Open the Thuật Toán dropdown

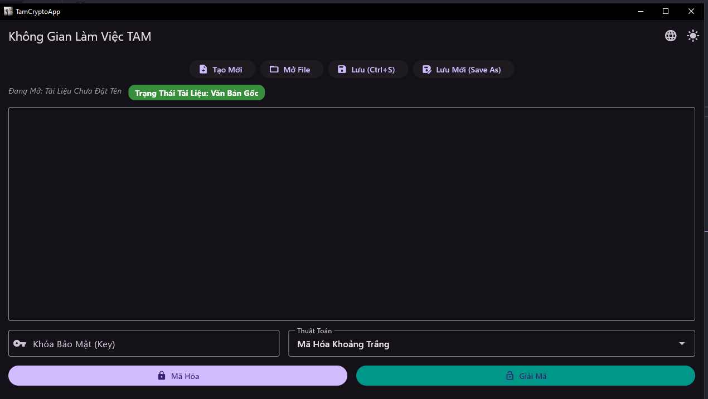492,343
